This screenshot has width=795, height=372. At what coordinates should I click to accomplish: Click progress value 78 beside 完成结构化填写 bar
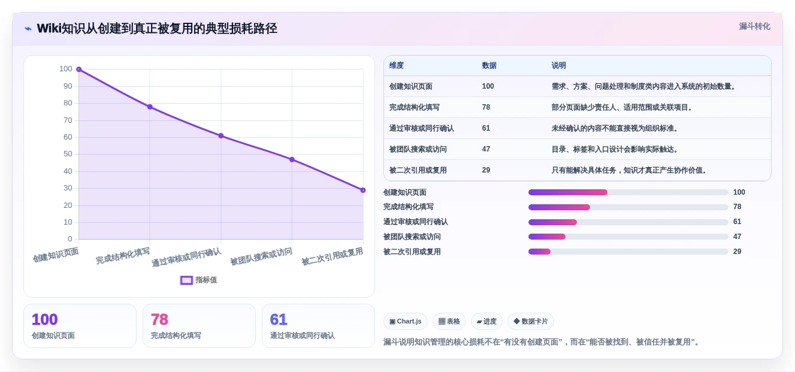(737, 207)
